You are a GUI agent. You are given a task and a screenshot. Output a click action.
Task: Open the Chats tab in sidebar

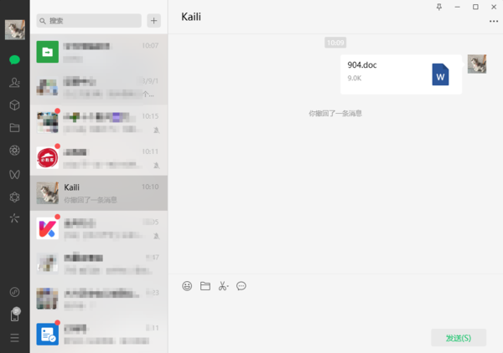point(14,60)
